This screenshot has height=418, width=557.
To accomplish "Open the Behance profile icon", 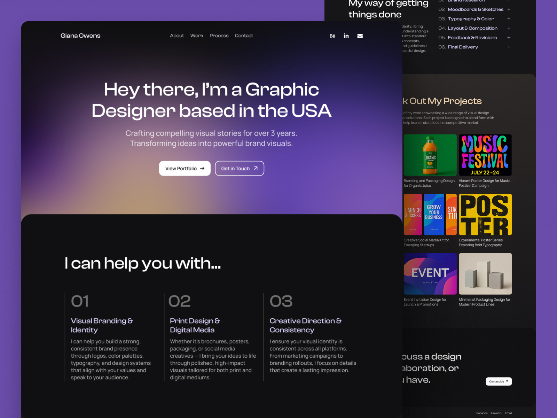I will 332,36.
